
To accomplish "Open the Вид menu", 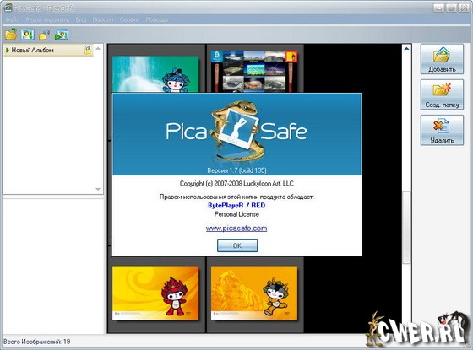I will [81, 20].
